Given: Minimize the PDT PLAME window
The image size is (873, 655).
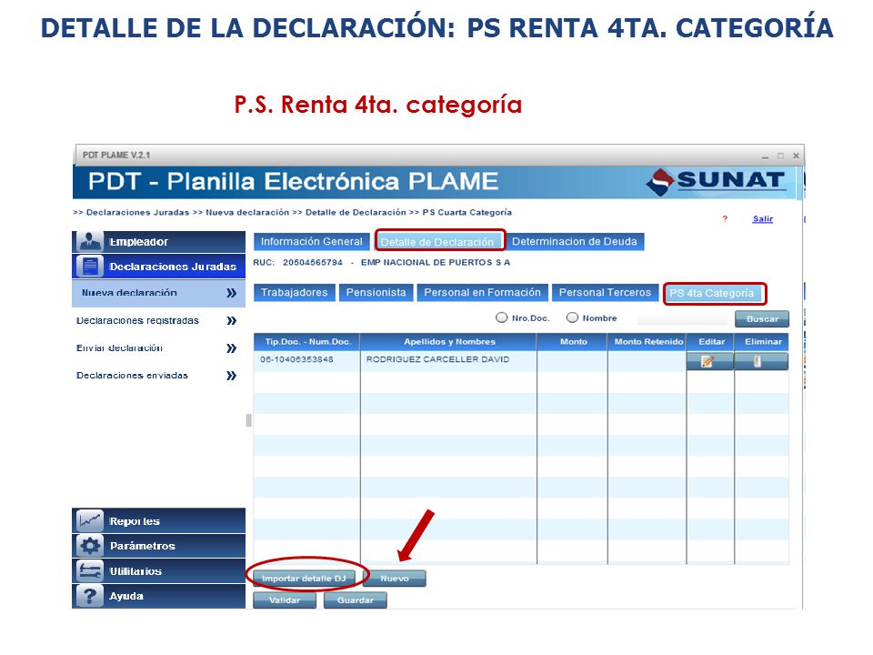Looking at the screenshot, I should coord(765,156).
